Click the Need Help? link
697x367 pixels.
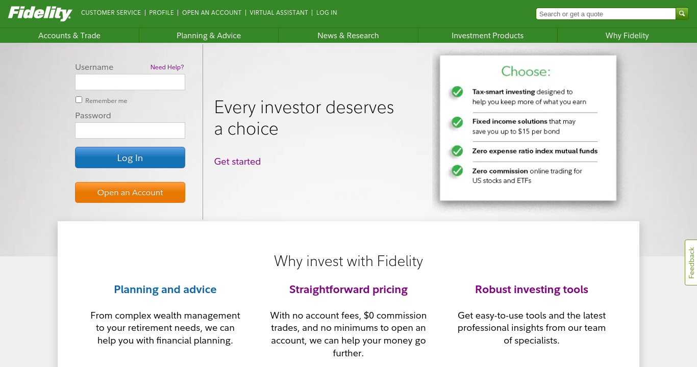click(167, 67)
